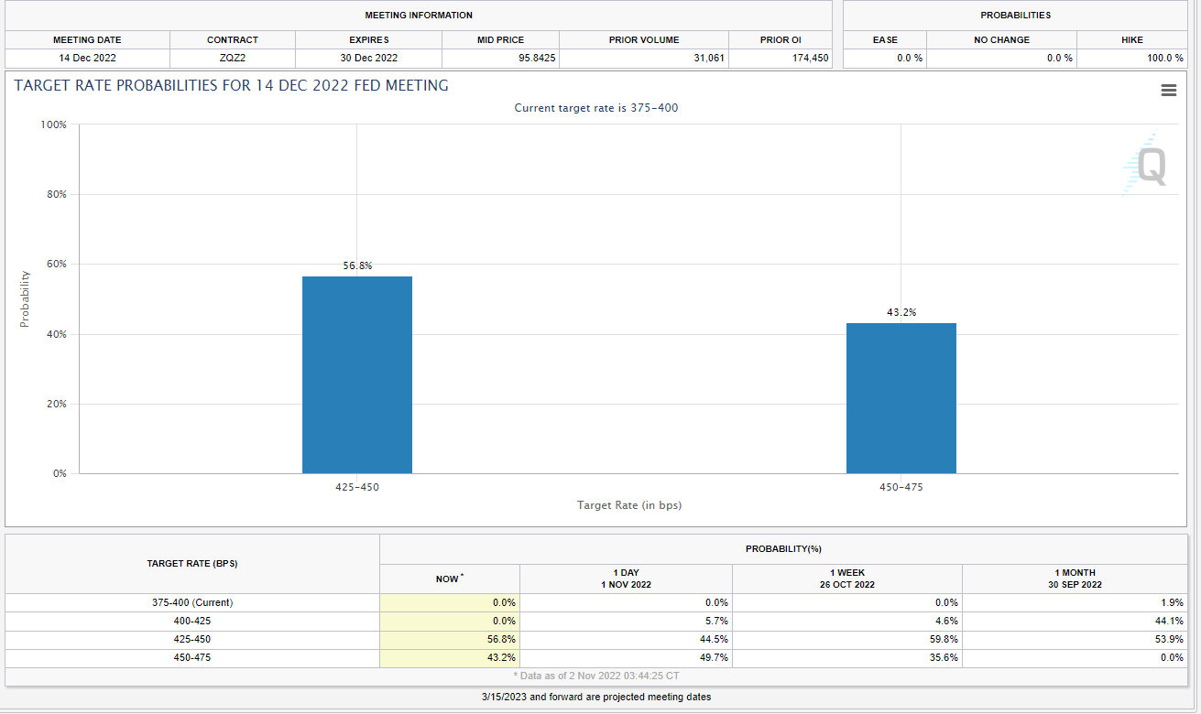The image size is (1201, 714).
Task: Select the 1 MONTH 30 SEP 2022 column header
Action: tap(1075, 579)
